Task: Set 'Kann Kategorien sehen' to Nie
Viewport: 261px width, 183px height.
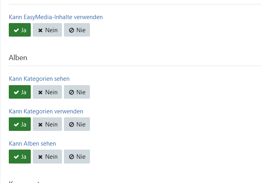Action: pos(77,92)
